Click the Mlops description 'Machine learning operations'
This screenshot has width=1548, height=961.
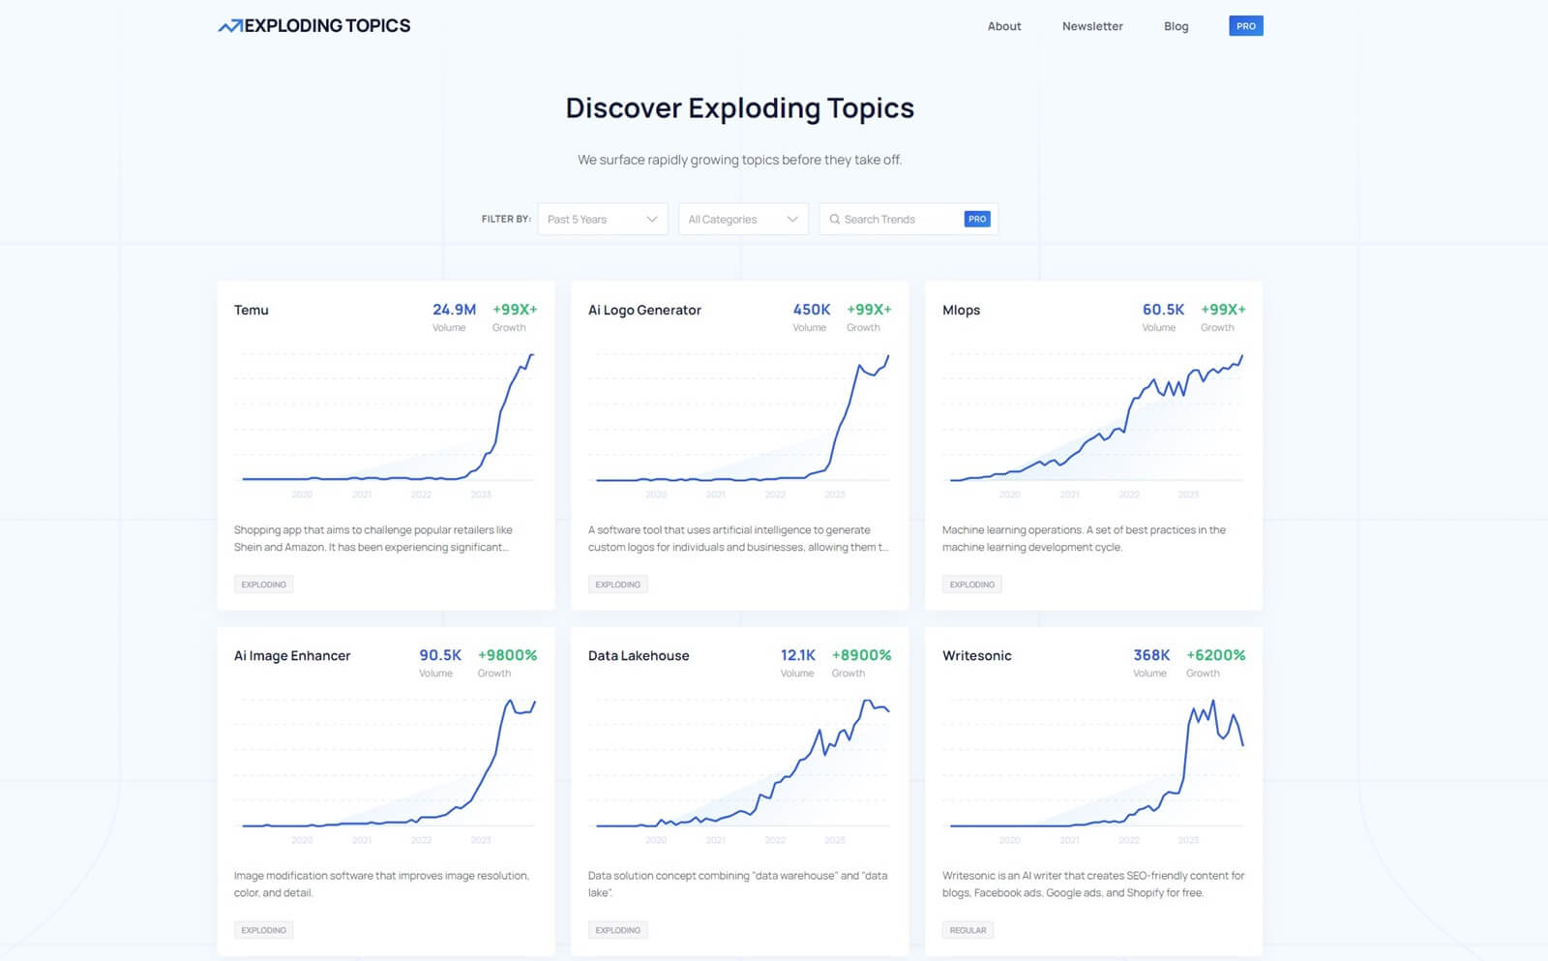[1084, 539]
